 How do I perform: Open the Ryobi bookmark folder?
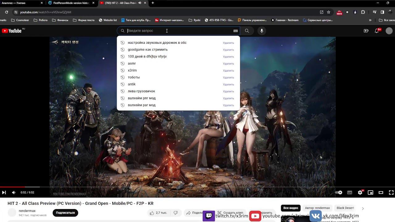194,20
